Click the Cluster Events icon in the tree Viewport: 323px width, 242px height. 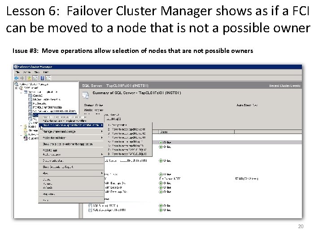pyautogui.click(x=26, y=138)
